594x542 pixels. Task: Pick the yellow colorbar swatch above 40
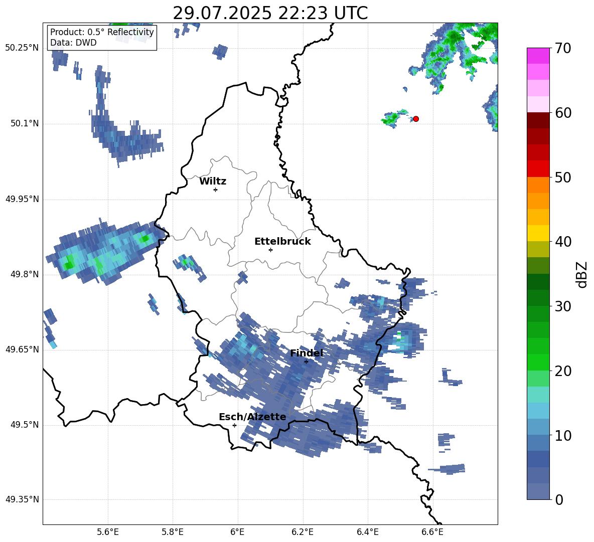(538, 233)
